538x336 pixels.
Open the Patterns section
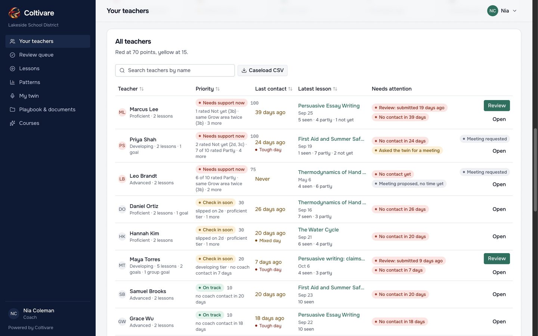[48, 82]
